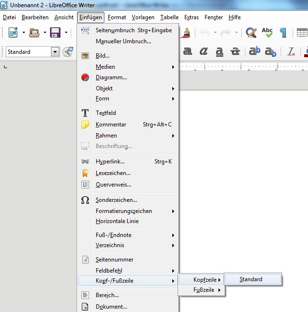Open the paragraph style combo box arrow

tap(55, 52)
